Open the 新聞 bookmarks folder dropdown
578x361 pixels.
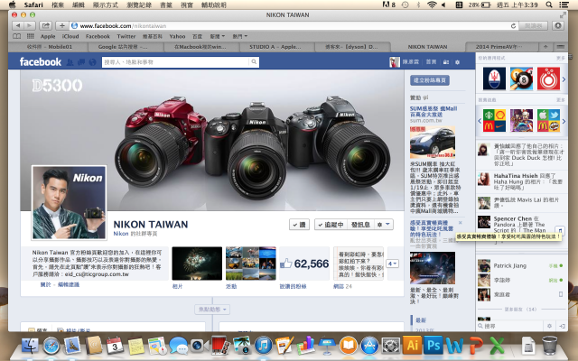coord(217,36)
